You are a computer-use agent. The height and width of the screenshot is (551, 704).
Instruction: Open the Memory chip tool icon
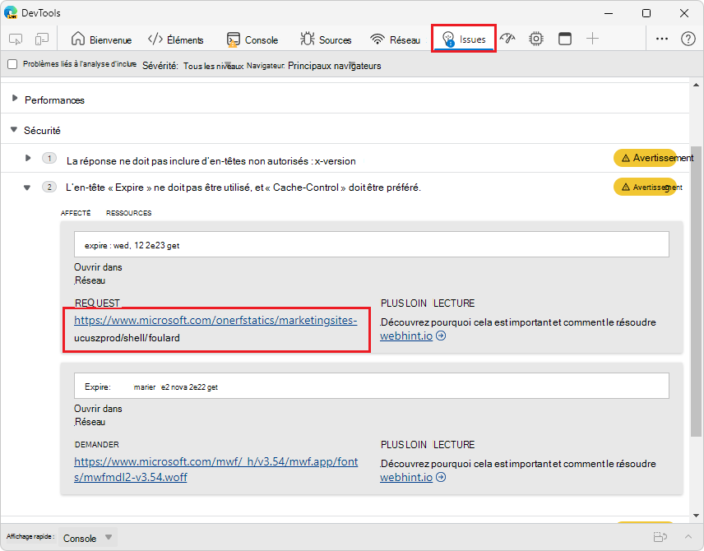coord(536,39)
